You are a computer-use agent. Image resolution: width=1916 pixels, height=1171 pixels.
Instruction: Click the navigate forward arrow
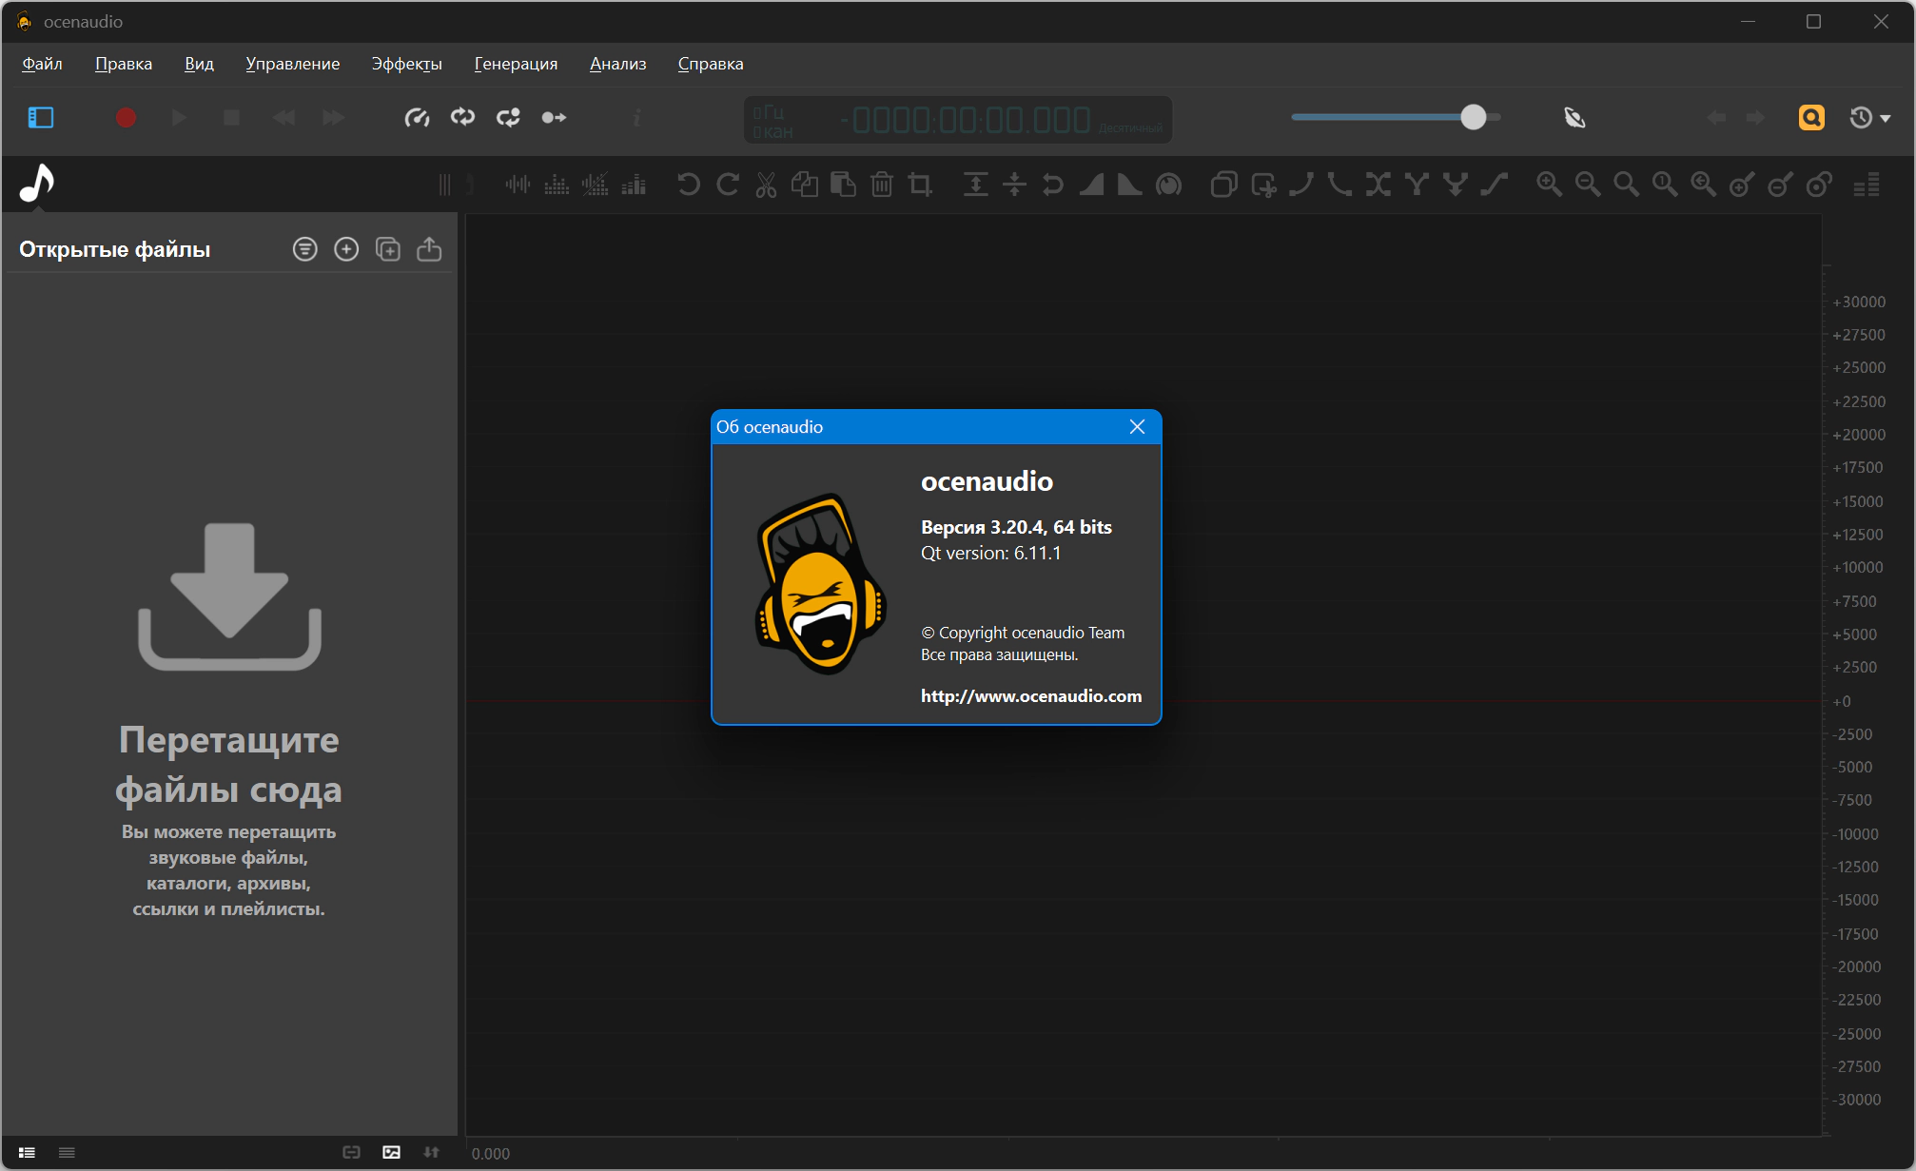click(1756, 118)
